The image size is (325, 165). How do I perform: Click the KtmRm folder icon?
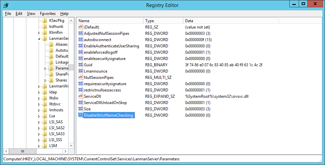coord(45,32)
